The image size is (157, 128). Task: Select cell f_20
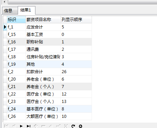(x=16, y=79)
